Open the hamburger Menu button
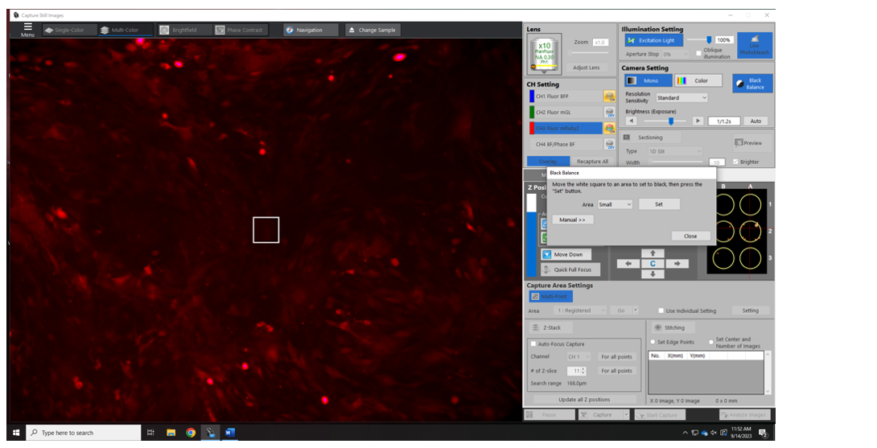Image resolution: width=877 pixels, height=448 pixels. (x=27, y=30)
